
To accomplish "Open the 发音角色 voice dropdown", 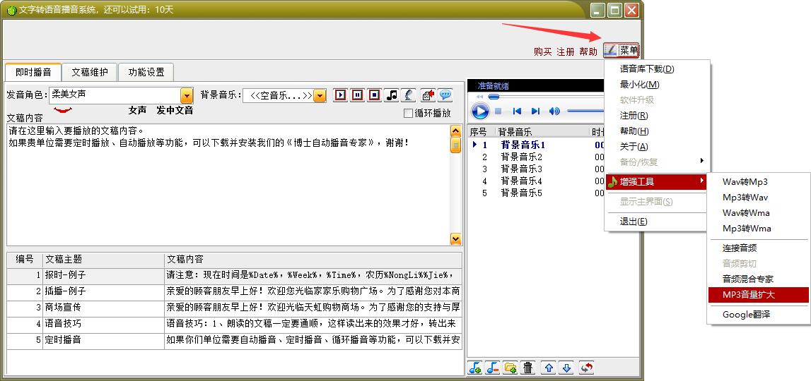I will tap(187, 95).
